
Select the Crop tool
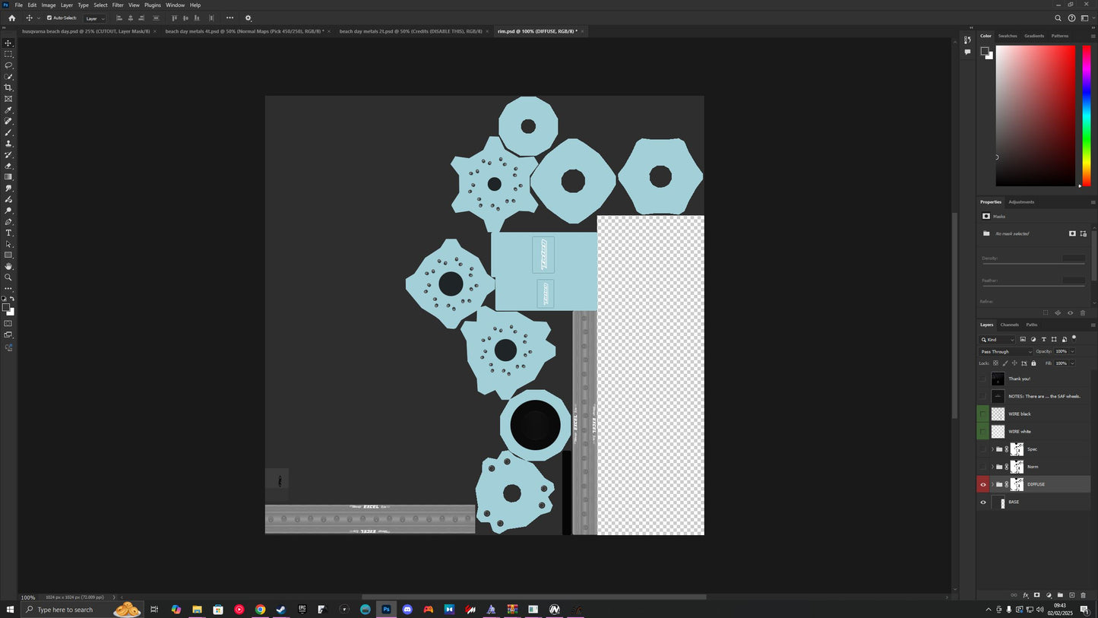coord(8,87)
